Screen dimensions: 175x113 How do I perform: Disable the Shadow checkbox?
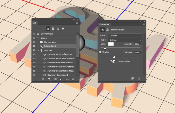pyautogui.click(x=100, y=52)
